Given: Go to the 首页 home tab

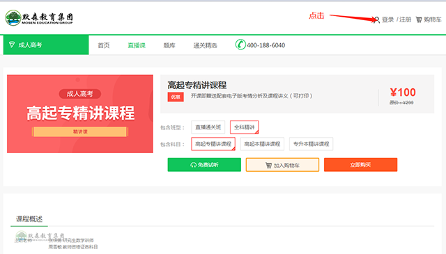Looking at the screenshot, I should pos(104,45).
